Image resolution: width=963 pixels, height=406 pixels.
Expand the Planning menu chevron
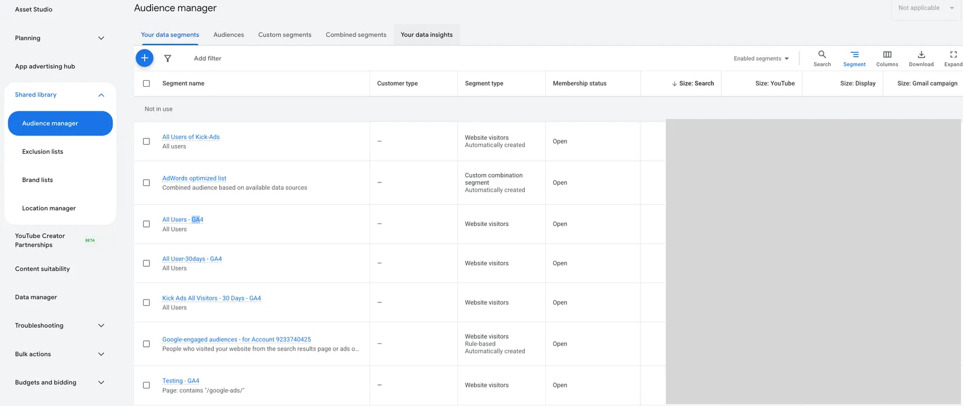[101, 38]
